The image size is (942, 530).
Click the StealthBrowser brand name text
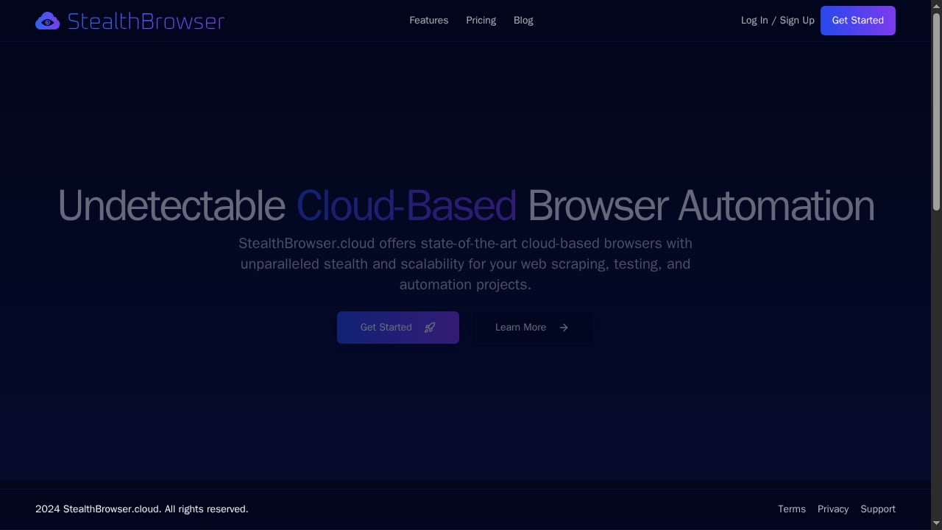tap(146, 21)
